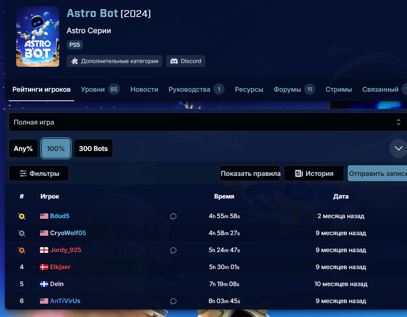Open Дополнительные категории button

pyautogui.click(x=115, y=61)
